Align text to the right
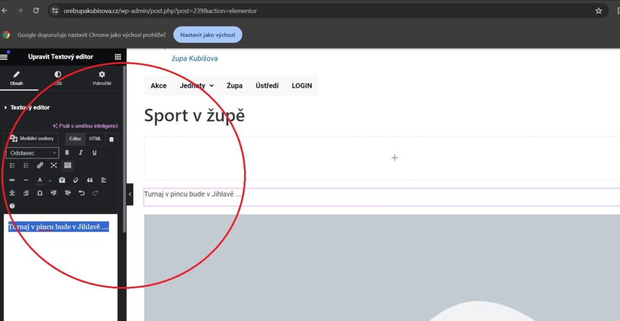Viewport: 620px width, 321px height. [x=26, y=193]
